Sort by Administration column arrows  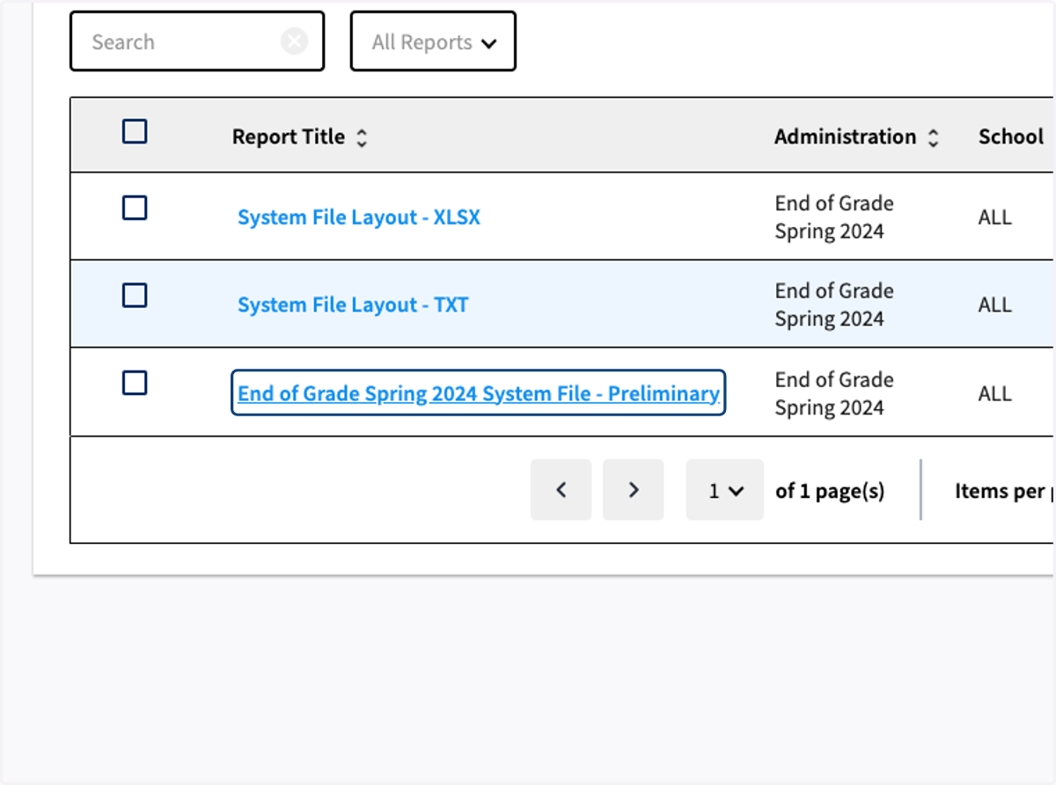[934, 138]
